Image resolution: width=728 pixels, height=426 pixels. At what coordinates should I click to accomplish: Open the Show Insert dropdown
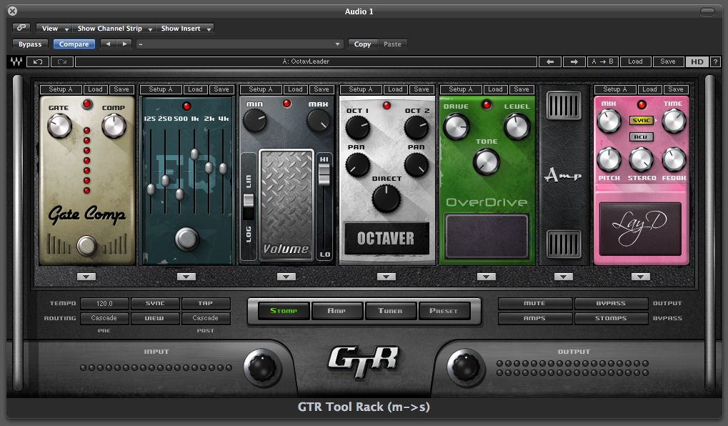186,29
